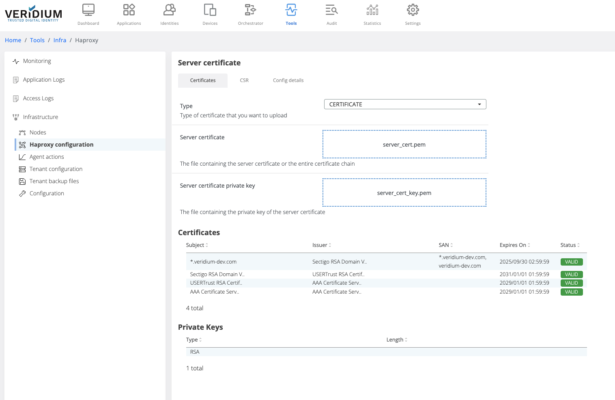615x400 pixels.
Task: Click the server_cert.pem upload area
Action: coord(404,144)
